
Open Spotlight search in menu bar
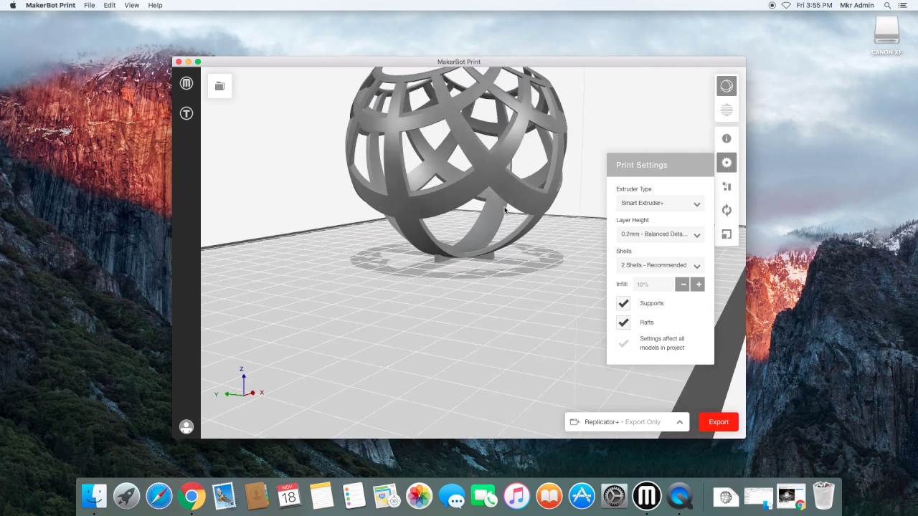887,5
